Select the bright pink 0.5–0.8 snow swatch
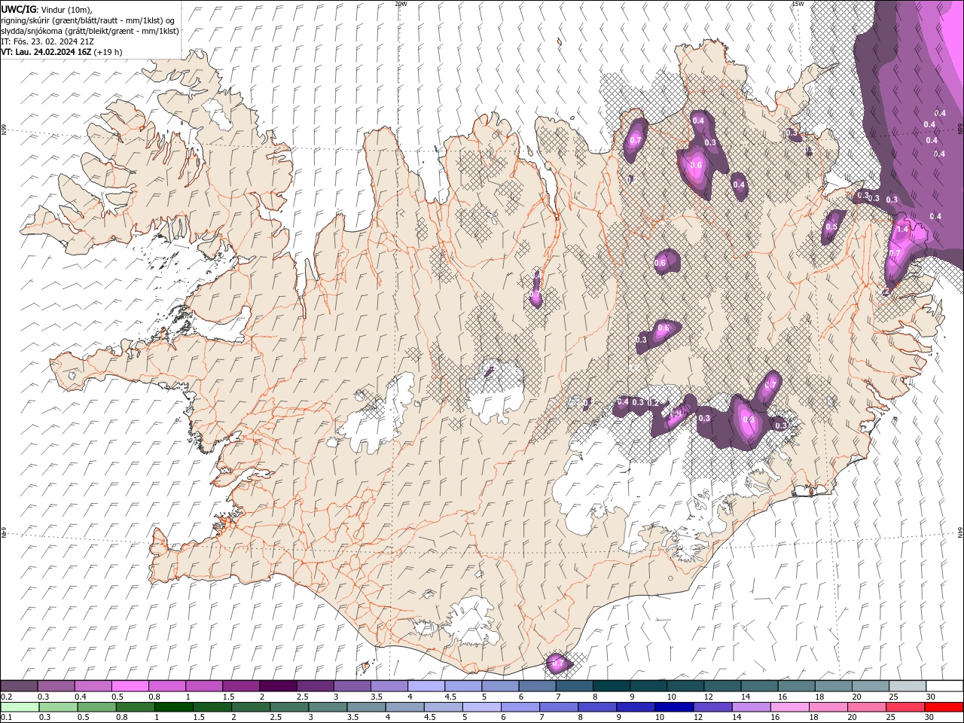Viewport: 964px width, 723px height. (x=130, y=686)
